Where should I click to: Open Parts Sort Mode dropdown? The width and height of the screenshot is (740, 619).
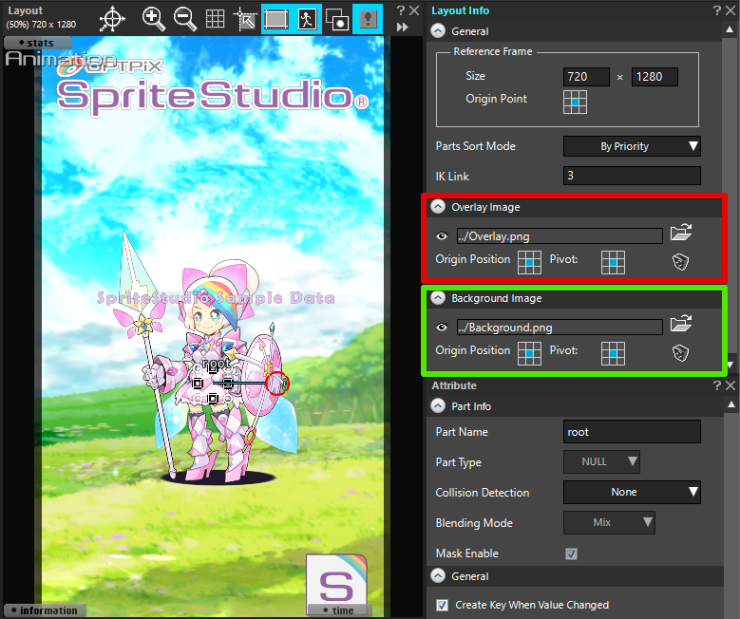coord(632,146)
